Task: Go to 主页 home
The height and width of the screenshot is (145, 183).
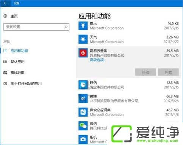Action: pyautogui.click(x=14, y=16)
